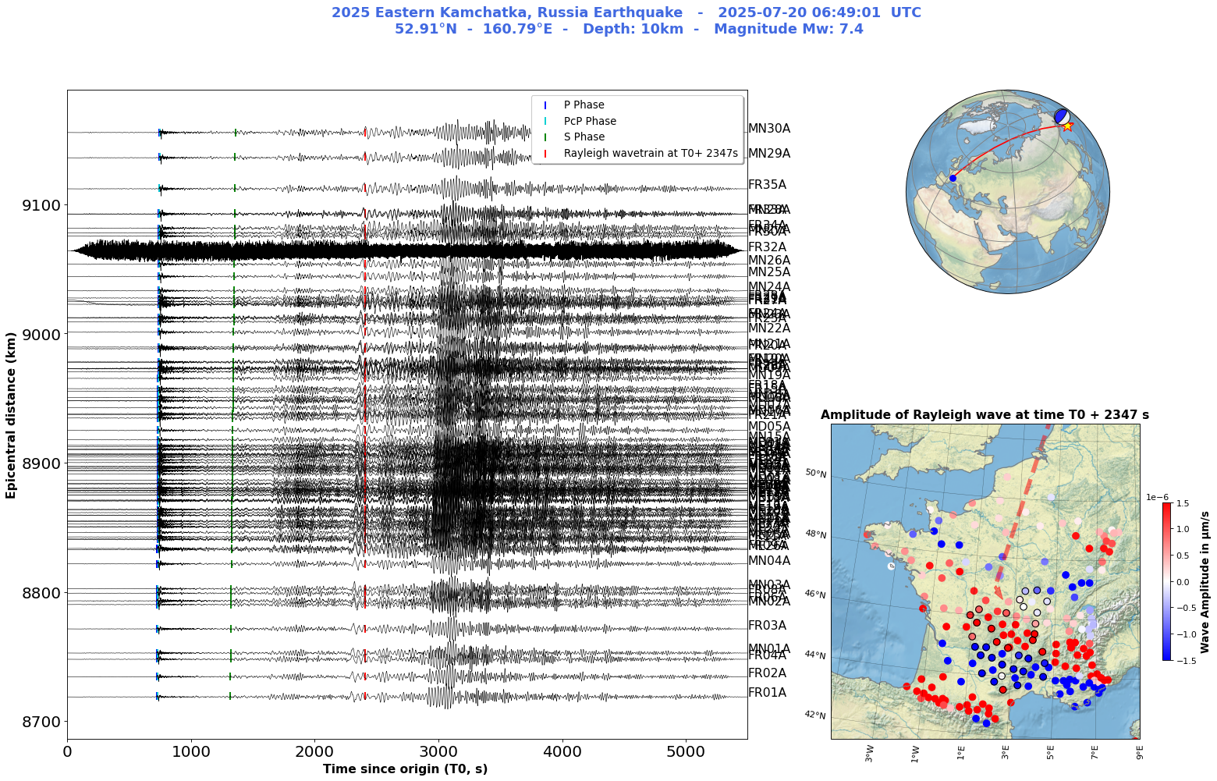1217x781 pixels.
Task: Click the 'Time since origin' axis label
Action: click(405, 769)
